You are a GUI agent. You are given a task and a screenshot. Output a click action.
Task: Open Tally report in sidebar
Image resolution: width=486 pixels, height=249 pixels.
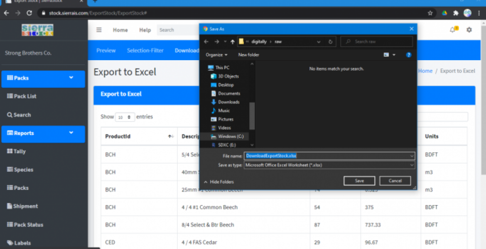pyautogui.click(x=17, y=151)
